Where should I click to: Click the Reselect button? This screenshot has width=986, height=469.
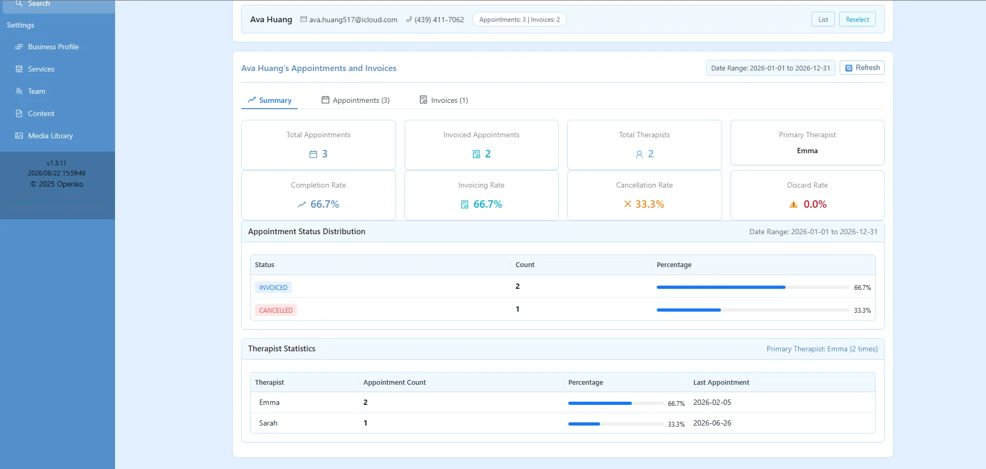pos(857,20)
